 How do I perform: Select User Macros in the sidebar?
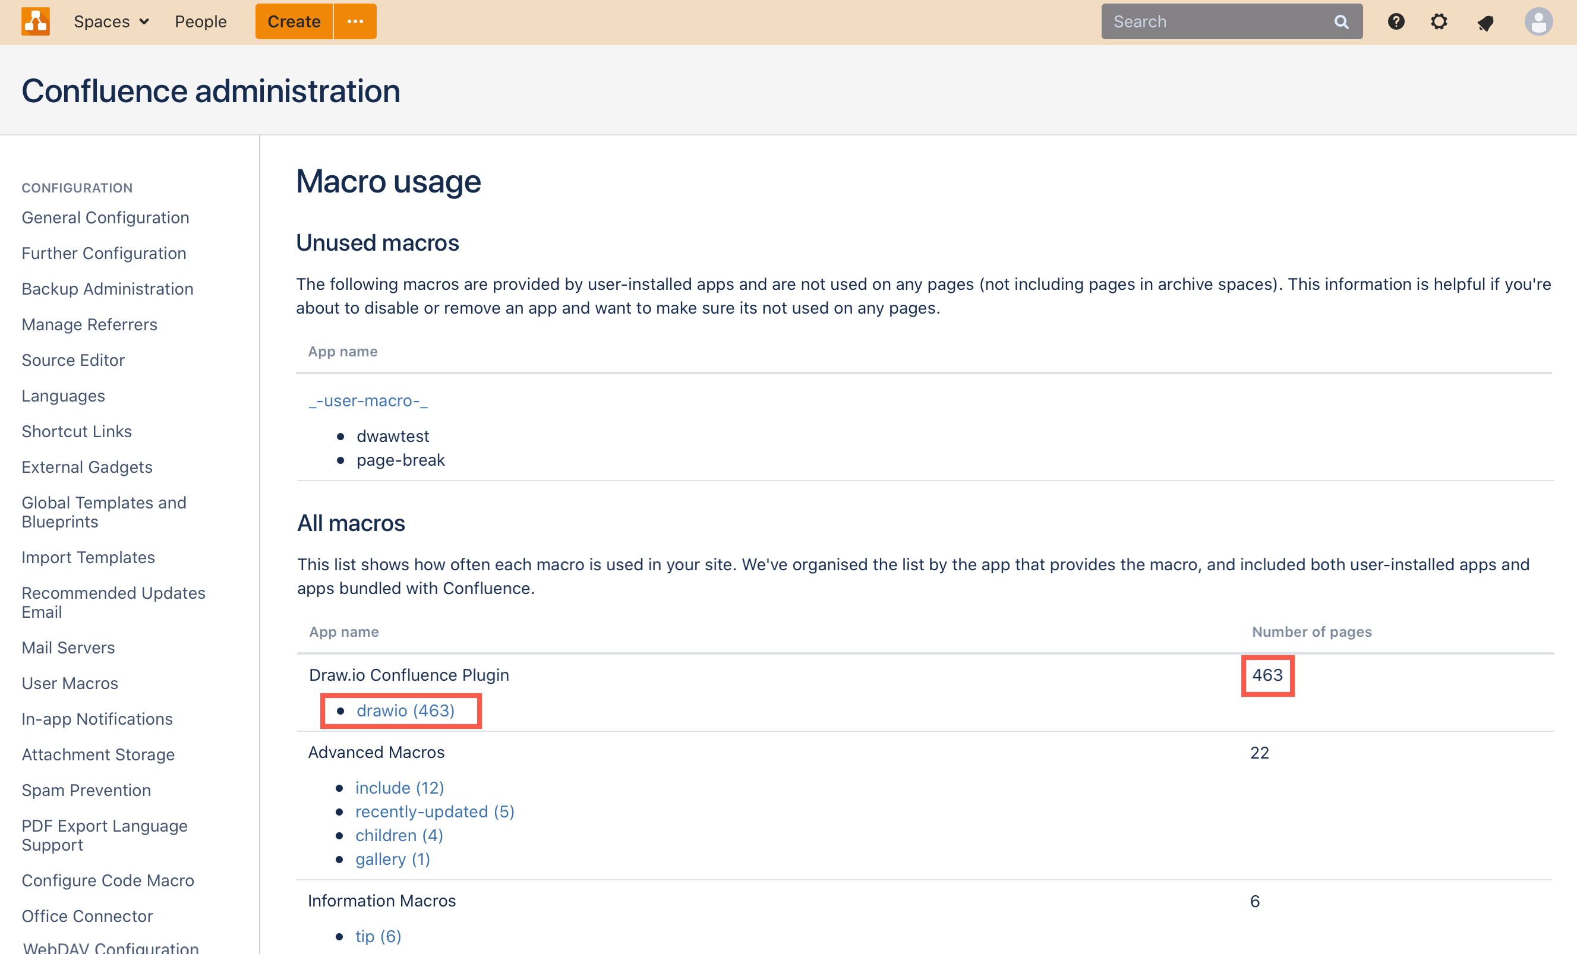pyautogui.click(x=70, y=683)
